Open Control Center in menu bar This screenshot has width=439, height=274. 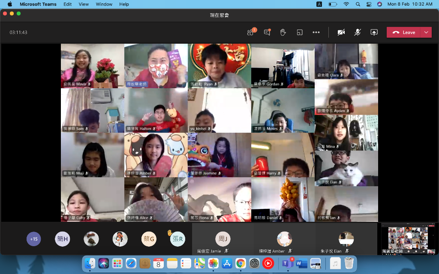click(369, 4)
